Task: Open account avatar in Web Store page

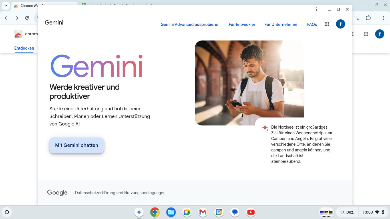Action: pos(380,34)
